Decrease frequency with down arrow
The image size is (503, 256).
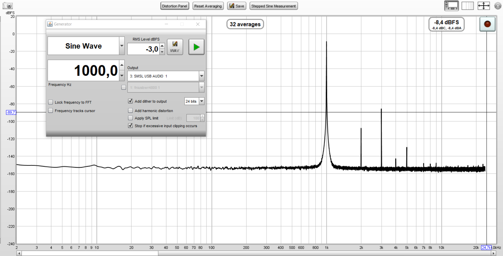(x=122, y=76)
